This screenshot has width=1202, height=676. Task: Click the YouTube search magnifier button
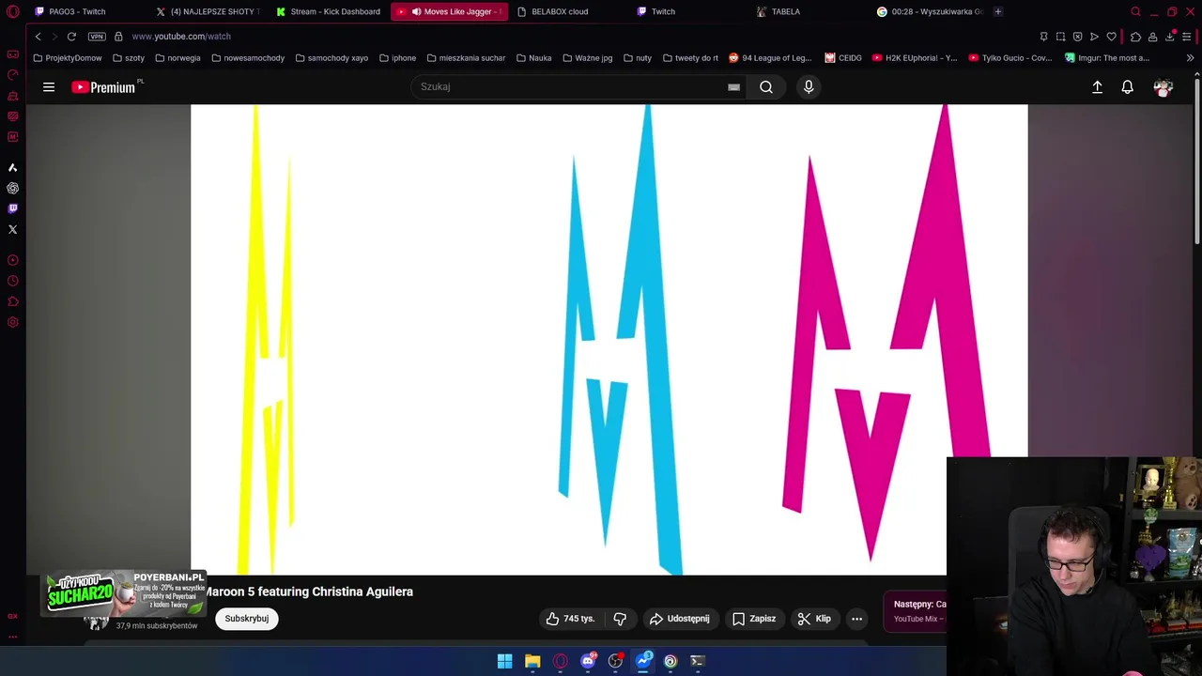766,86
